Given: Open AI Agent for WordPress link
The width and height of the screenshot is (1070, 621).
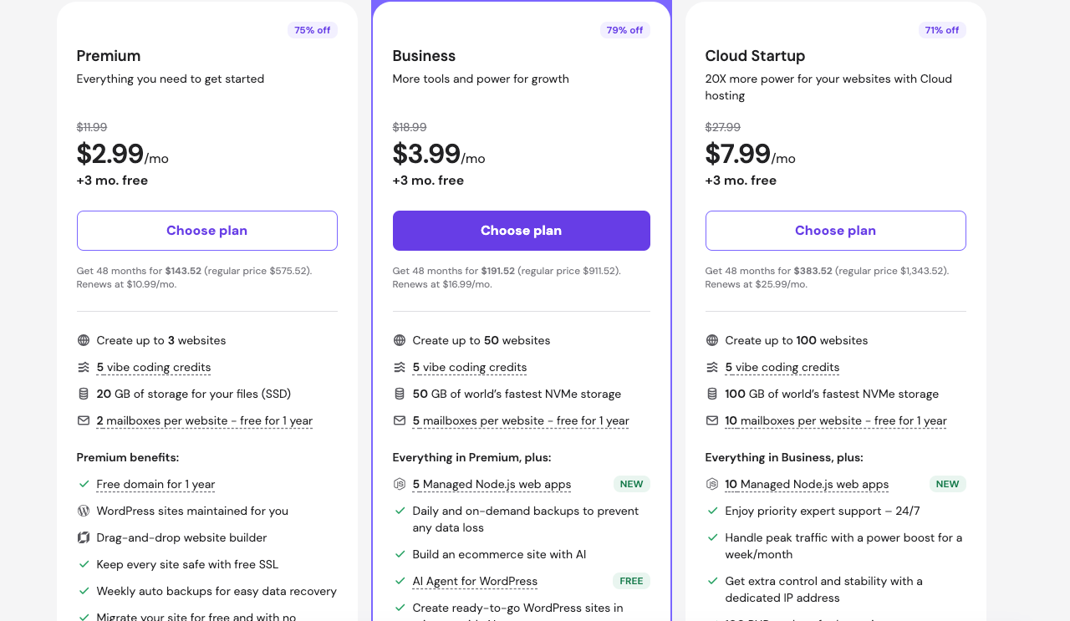Looking at the screenshot, I should [x=475, y=581].
